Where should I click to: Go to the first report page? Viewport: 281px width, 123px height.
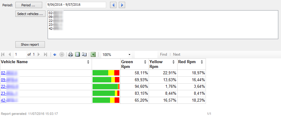(3, 54)
